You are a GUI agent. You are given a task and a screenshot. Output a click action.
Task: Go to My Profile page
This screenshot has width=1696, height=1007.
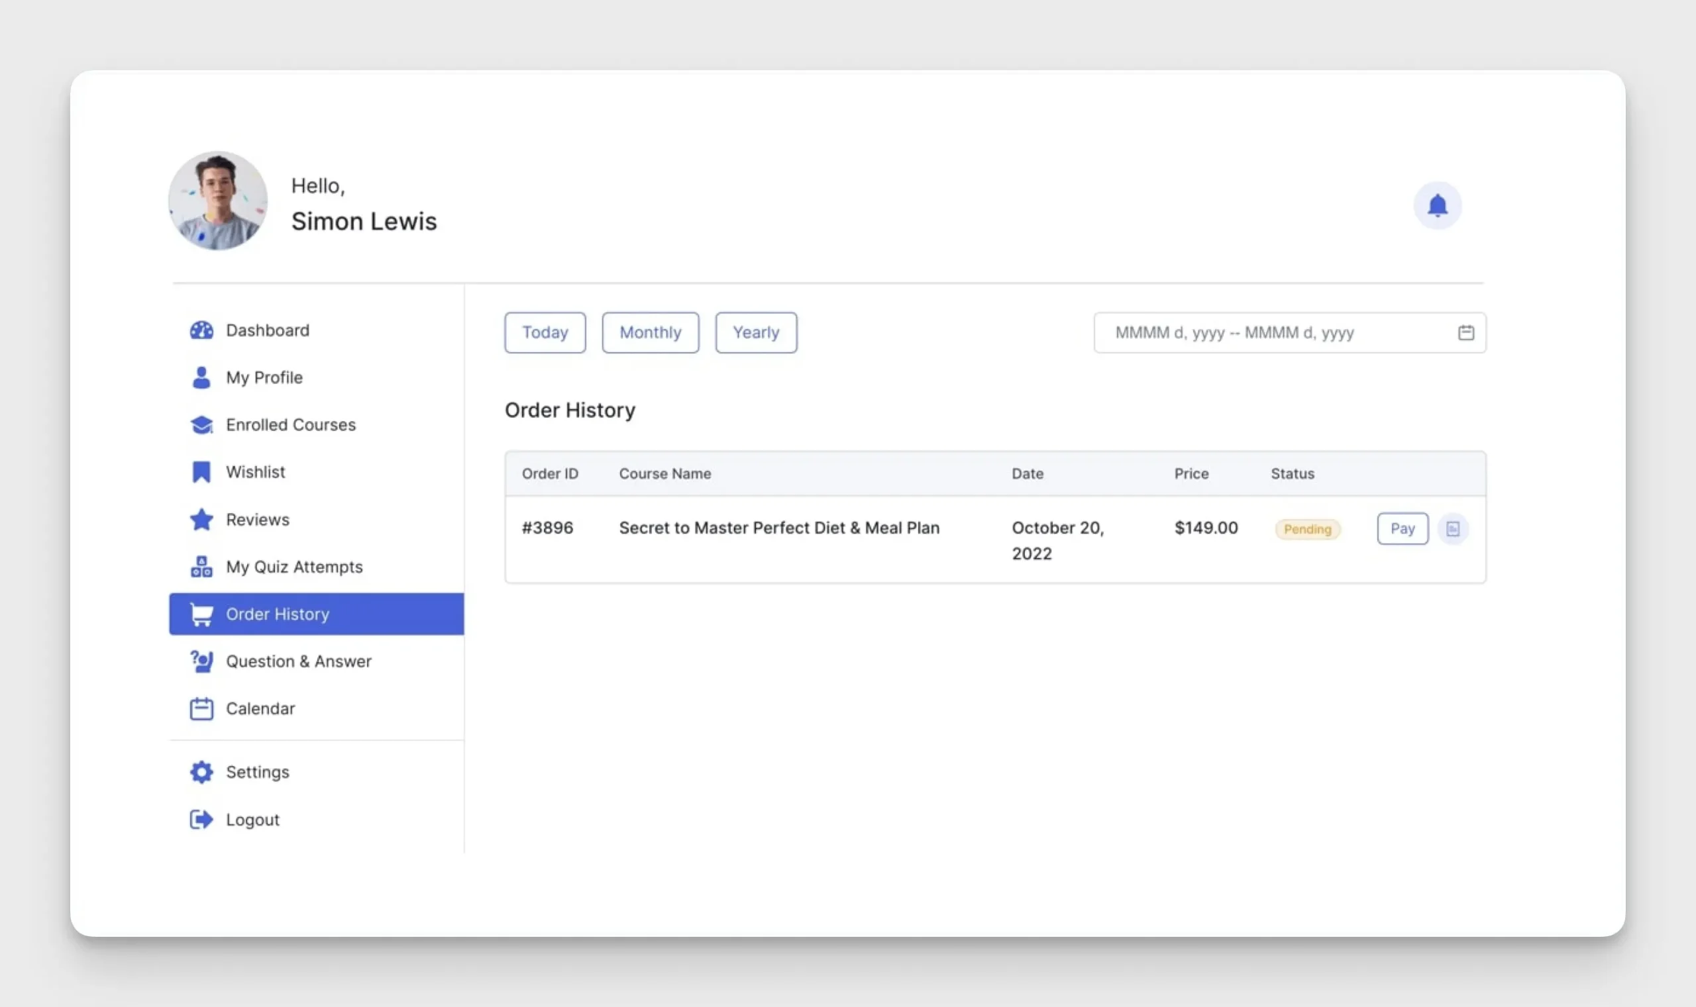317,377
